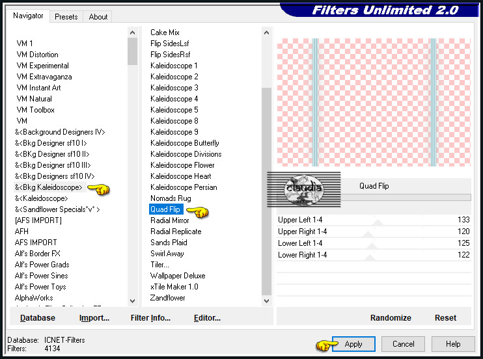Select VM Natural category

34,99
